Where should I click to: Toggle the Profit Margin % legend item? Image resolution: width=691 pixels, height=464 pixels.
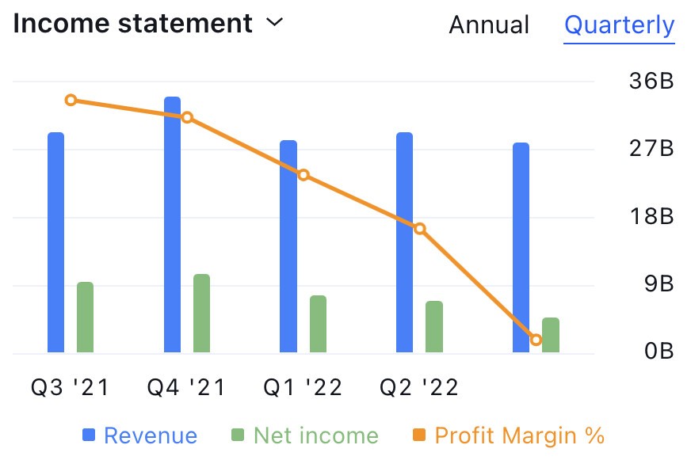508,435
